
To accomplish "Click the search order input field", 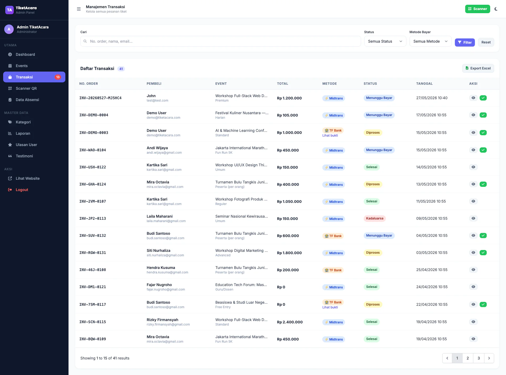I will click(221, 41).
